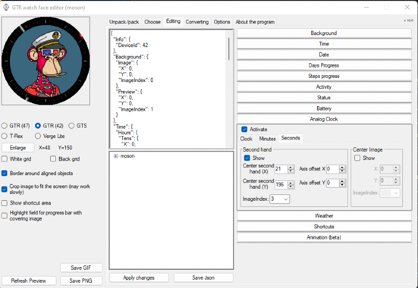Toggle Second hand Show checkbox
The image size is (418, 288).
tap(247, 158)
